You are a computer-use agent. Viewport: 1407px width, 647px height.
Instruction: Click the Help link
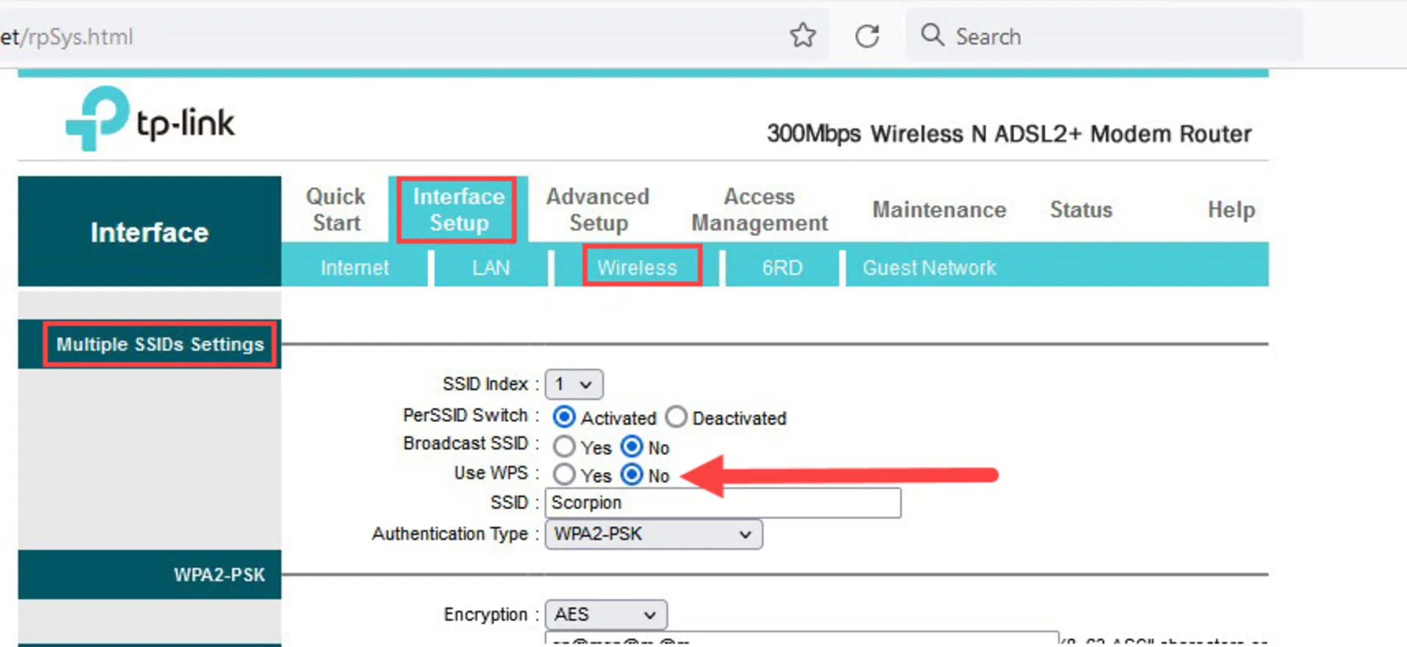click(x=1231, y=210)
